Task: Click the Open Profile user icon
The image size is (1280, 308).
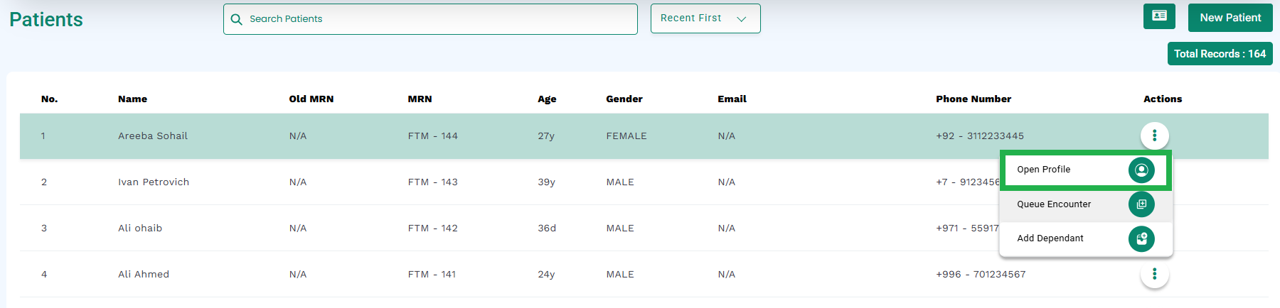Action: point(1141,170)
